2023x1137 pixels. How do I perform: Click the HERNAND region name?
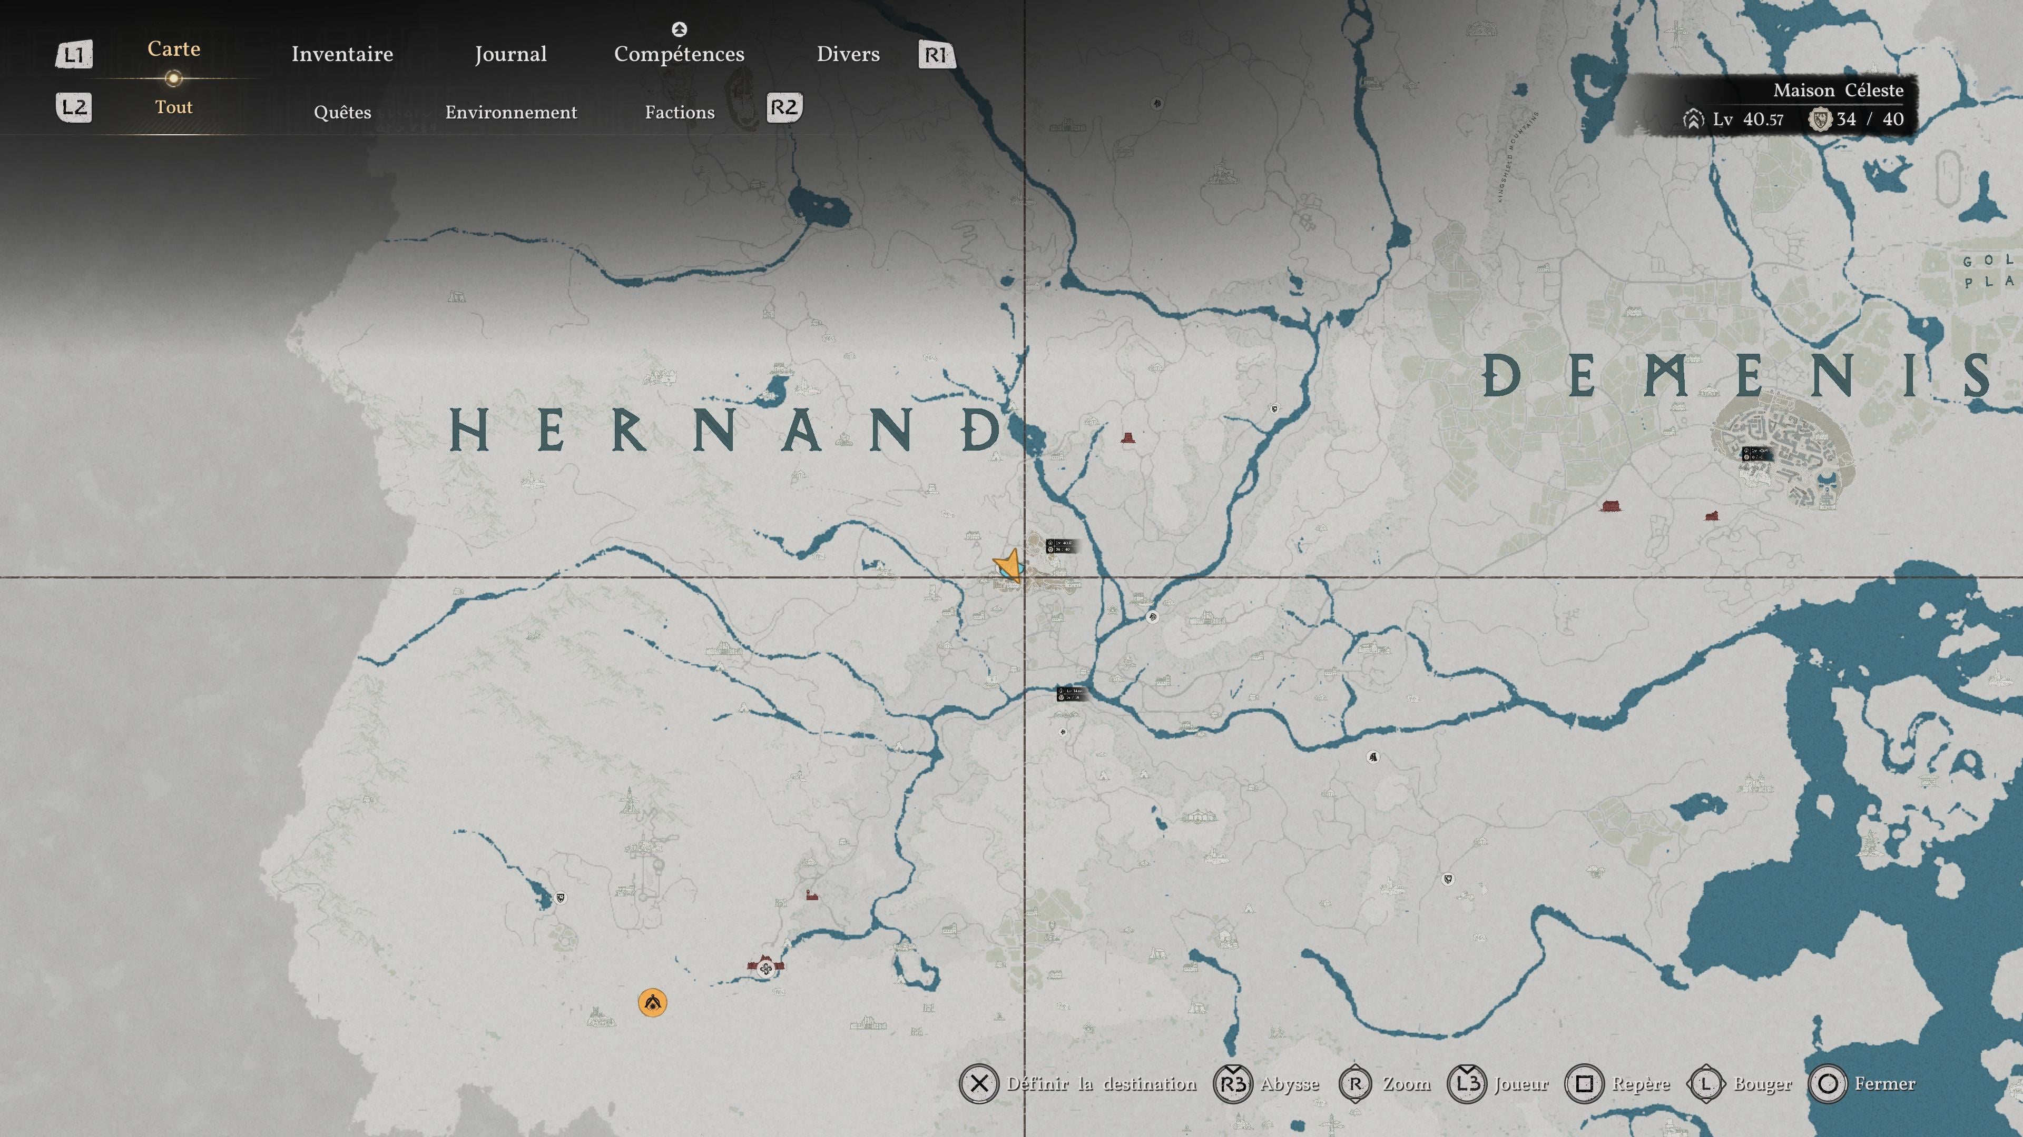point(725,430)
